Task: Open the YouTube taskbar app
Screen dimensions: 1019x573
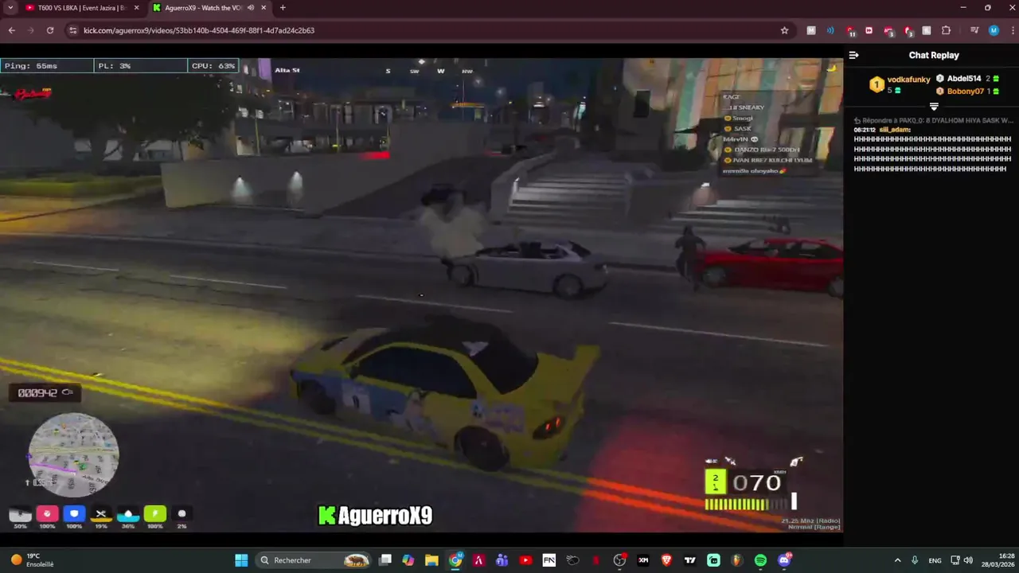Action: pyautogui.click(x=525, y=560)
